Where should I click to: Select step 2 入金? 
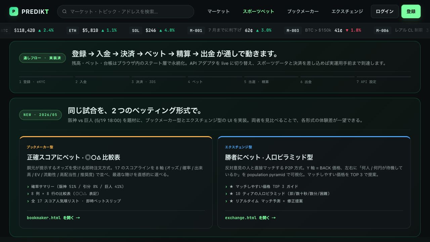click(102, 80)
